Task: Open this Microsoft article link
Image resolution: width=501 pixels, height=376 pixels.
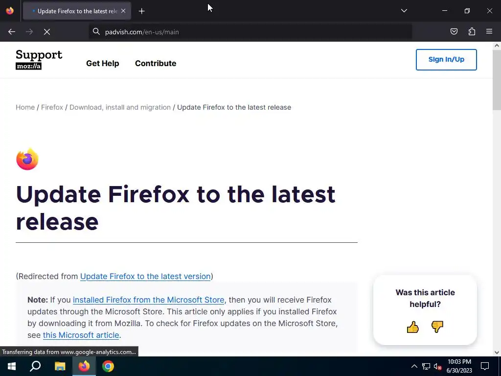Action: [x=81, y=335]
